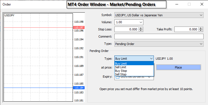Choose Buy Stop from the list
208x105 pixels.
pos(134,71)
